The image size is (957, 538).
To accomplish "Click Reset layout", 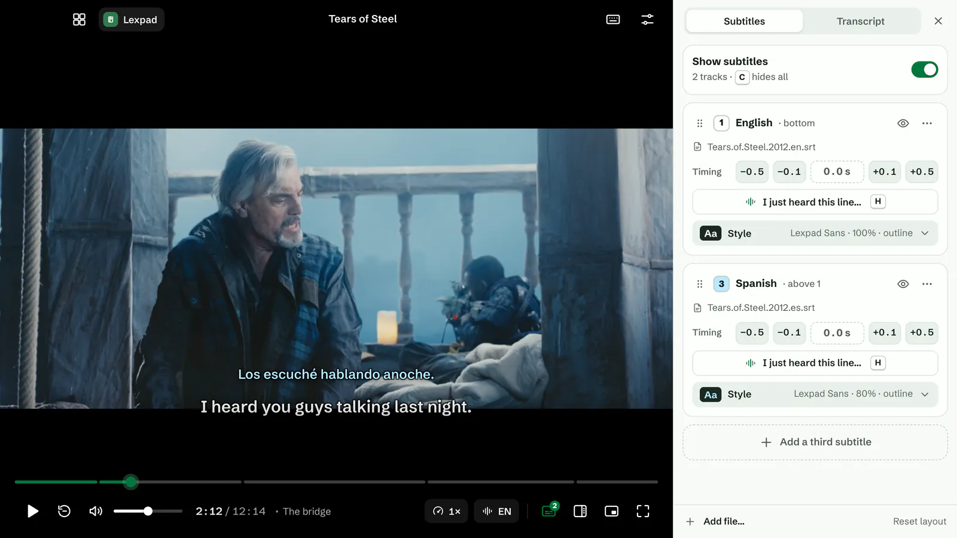I will click(x=919, y=521).
